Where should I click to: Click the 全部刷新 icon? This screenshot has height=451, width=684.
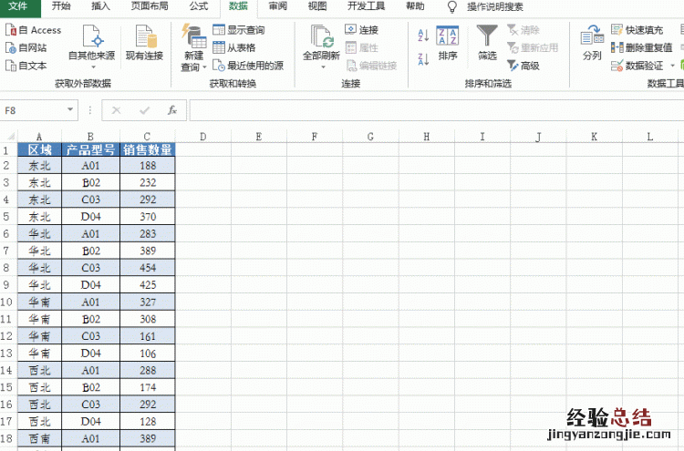tap(322, 36)
